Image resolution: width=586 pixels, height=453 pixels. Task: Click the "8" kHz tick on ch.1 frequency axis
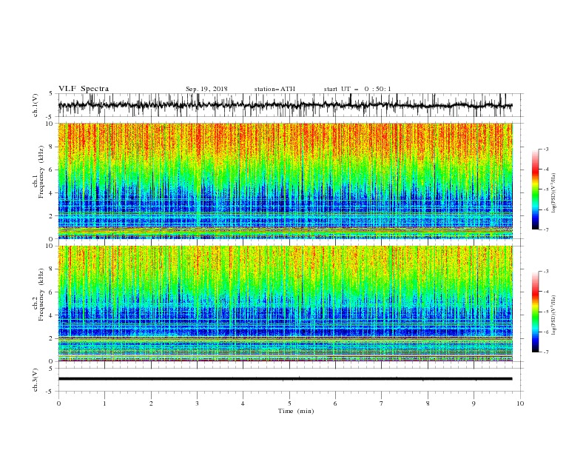[x=52, y=147]
